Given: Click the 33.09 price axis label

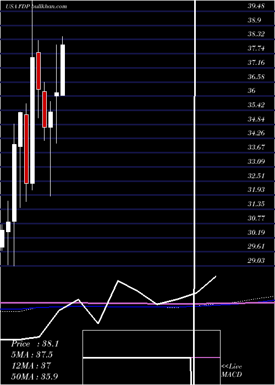Looking at the screenshot, I should [x=256, y=162].
